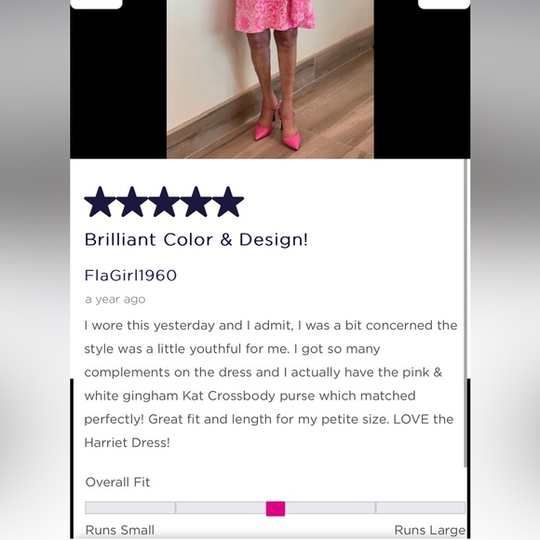This screenshot has height=540, width=540.
Task: Click the 'Runs Small' label
Action: point(120,530)
